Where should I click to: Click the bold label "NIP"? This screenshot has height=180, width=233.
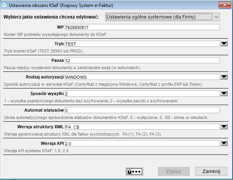pos(60,27)
